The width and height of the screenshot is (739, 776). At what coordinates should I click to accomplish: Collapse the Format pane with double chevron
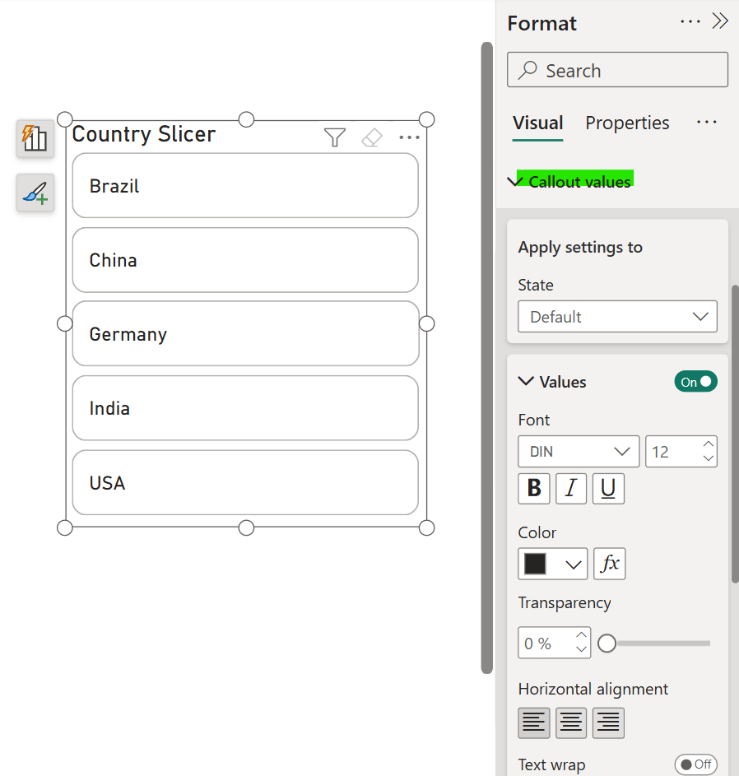point(720,21)
